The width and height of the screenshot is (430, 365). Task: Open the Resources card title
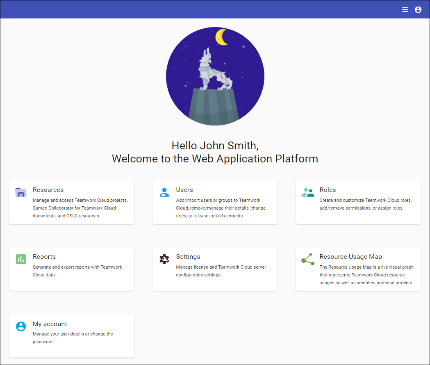click(x=48, y=190)
